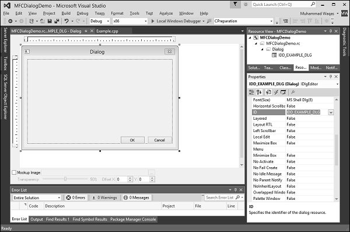This screenshot has height=232, width=350.
Task: Show control events lightning icon
Action: 276,92
